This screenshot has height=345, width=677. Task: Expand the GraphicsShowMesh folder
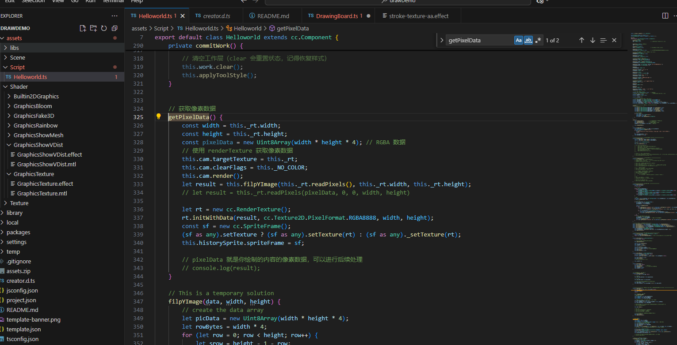click(9, 135)
